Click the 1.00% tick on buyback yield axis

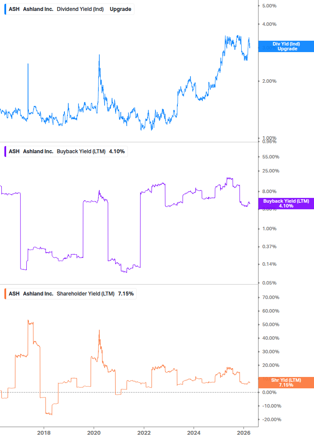coord(269,229)
